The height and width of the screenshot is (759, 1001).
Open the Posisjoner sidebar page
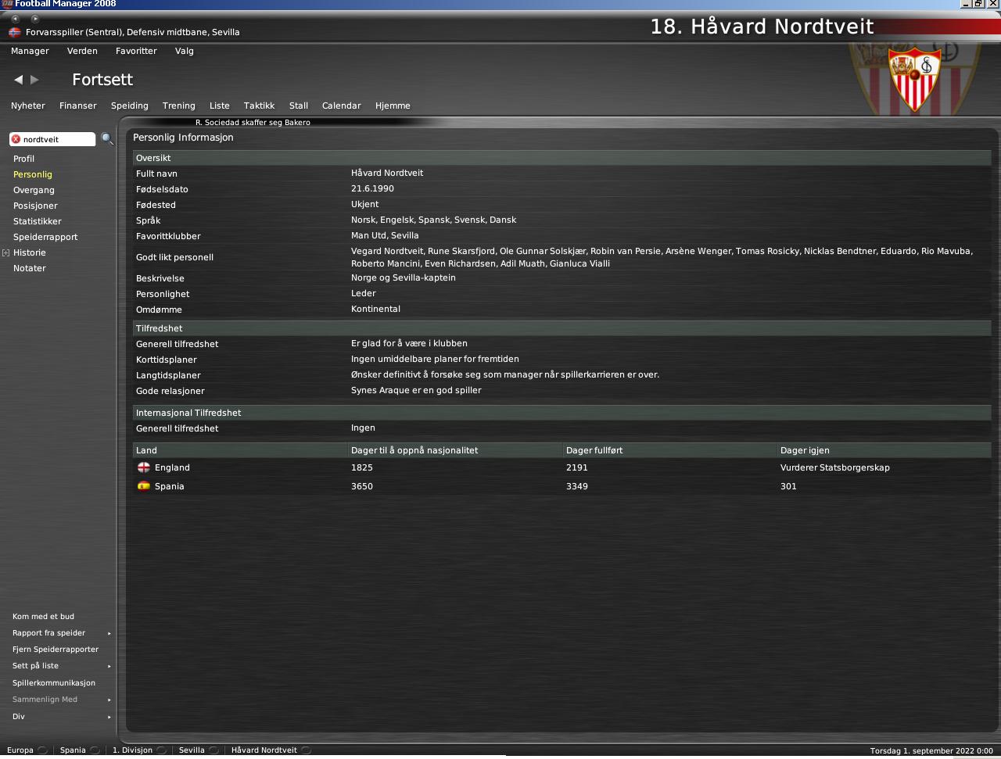click(x=35, y=206)
